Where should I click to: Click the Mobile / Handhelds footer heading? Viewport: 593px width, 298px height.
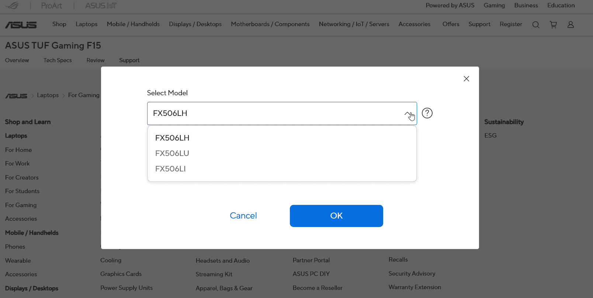click(32, 233)
